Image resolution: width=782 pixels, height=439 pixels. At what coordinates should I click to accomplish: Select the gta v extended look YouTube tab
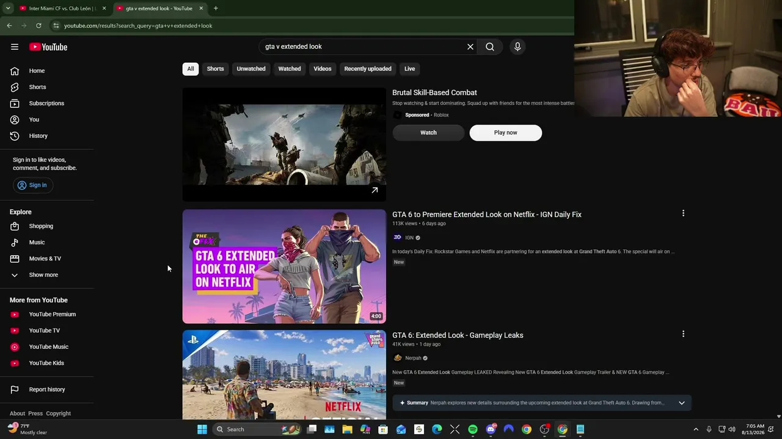click(x=159, y=9)
